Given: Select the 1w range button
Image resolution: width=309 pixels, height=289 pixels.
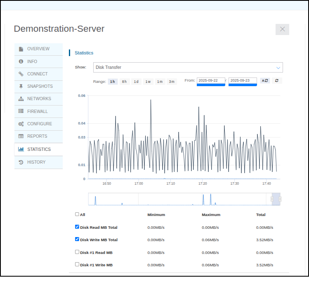Looking at the screenshot, I should (x=148, y=82).
